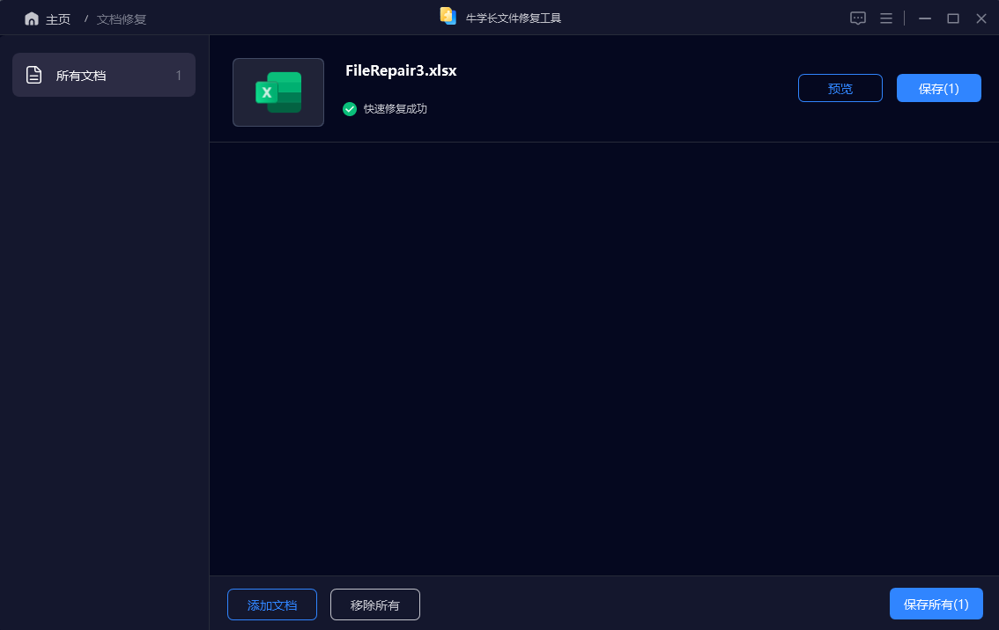999x630 pixels.
Task: Click the 文档修复 breadcrumb text
Action: pos(121,19)
